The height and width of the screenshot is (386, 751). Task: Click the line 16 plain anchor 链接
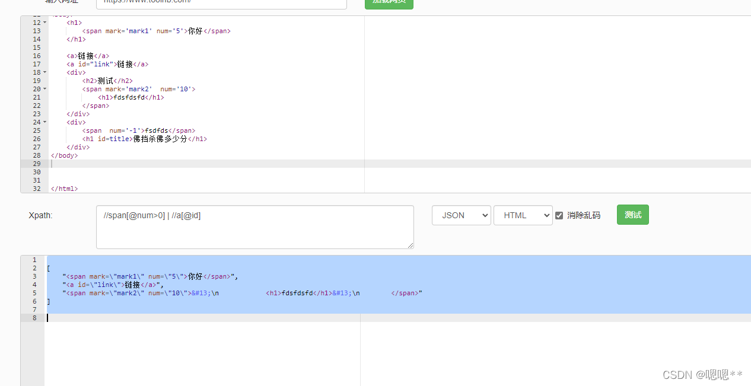point(88,56)
